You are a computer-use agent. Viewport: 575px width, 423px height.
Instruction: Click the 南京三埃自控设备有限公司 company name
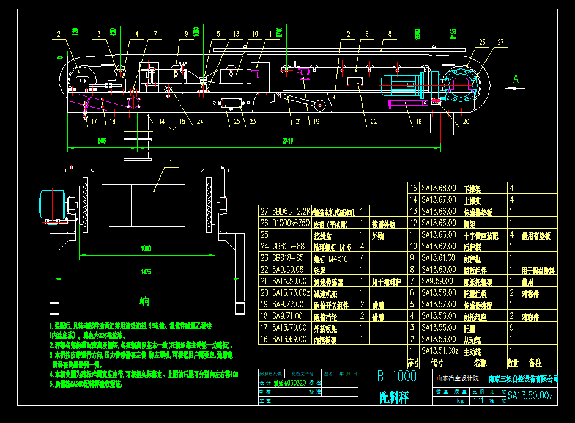[x=522, y=379]
